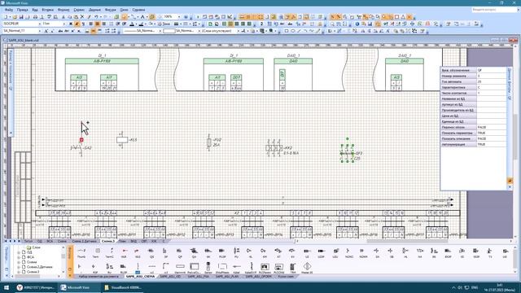The height and width of the screenshot is (293, 521).
Task: Open the SAPR_ASU_PLAN stencil tab
Action: pos(227,277)
